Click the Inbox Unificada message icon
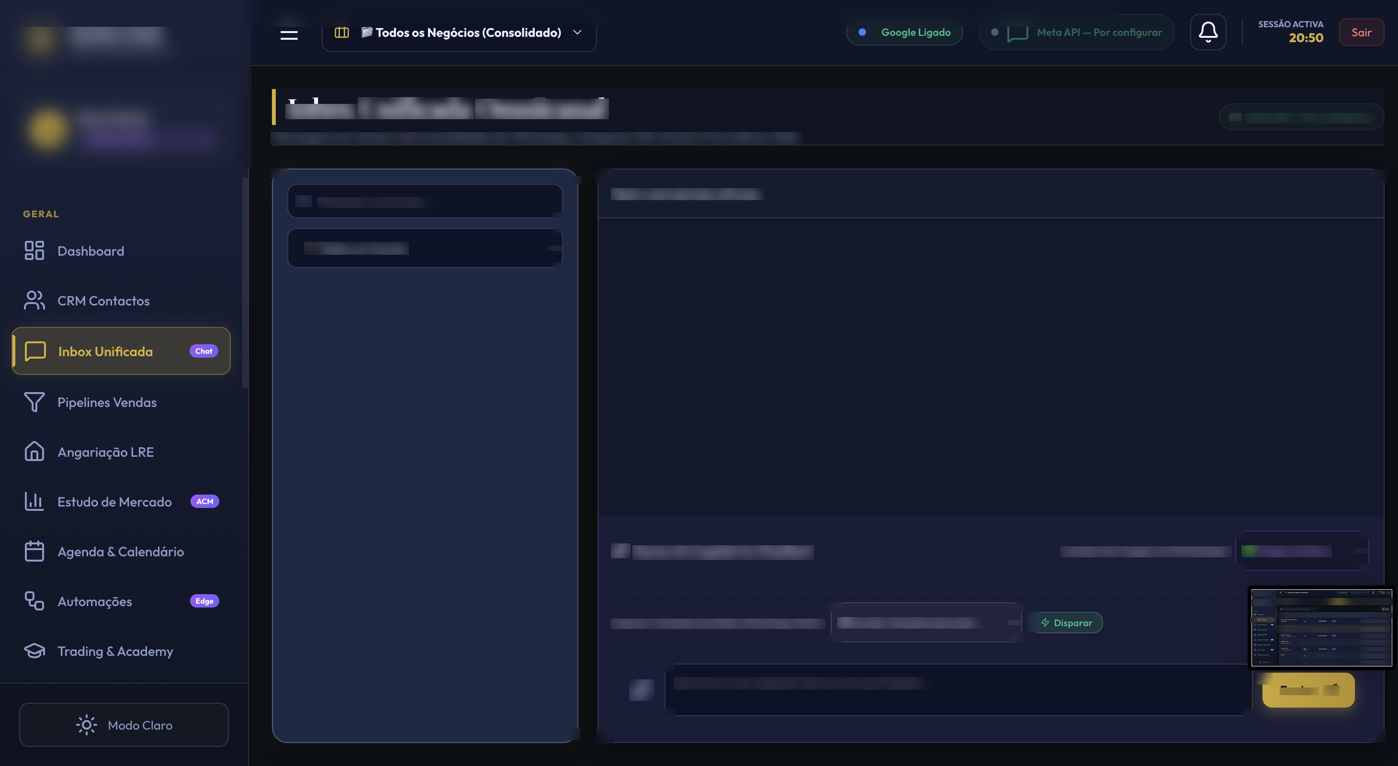The image size is (1398, 766). 35,351
